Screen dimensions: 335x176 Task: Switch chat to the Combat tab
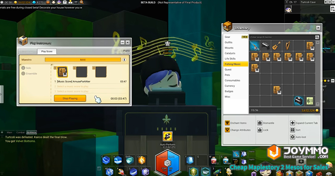point(21,132)
